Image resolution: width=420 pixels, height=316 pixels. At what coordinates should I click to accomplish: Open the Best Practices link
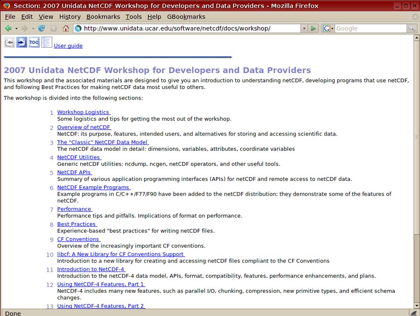(77, 224)
